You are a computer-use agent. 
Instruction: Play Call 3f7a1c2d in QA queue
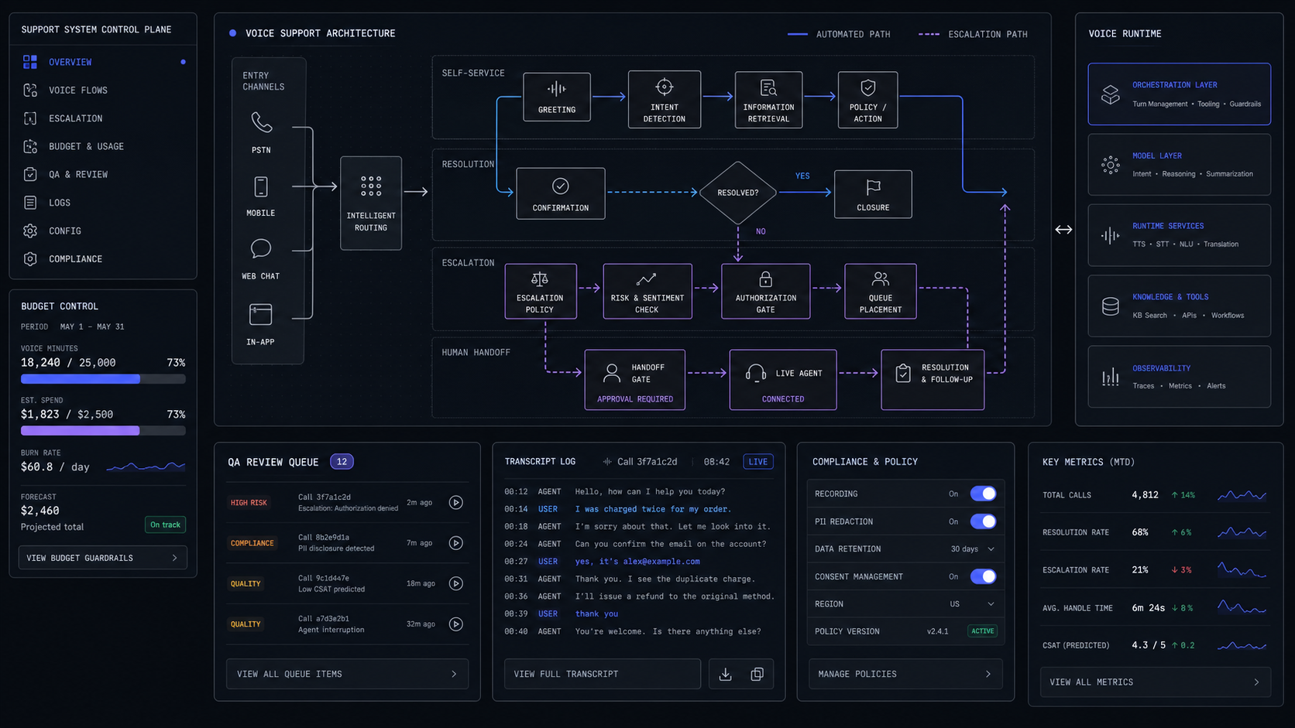[456, 503]
